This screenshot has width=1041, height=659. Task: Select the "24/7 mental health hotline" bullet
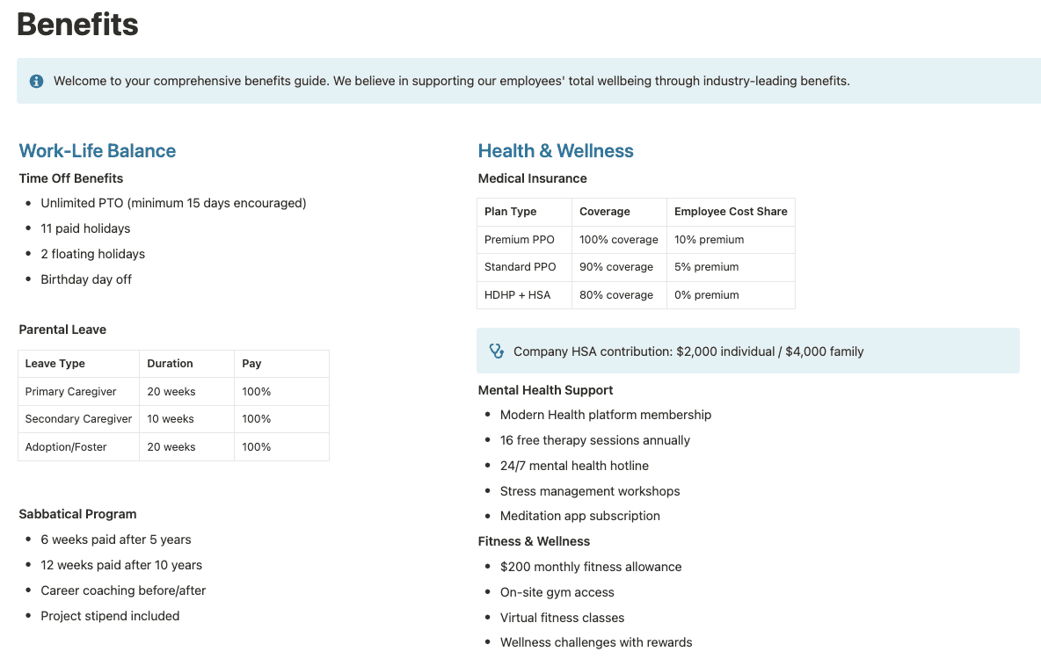pyautogui.click(x=574, y=466)
